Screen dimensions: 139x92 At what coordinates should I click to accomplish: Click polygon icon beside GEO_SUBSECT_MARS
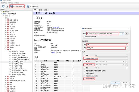[10, 74]
